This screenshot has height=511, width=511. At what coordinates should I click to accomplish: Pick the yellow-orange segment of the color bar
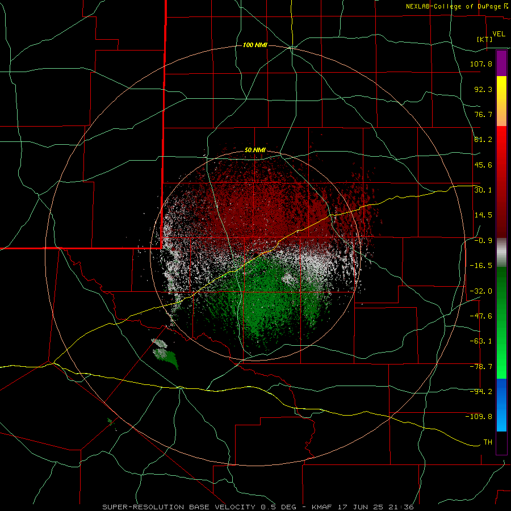tap(501, 101)
